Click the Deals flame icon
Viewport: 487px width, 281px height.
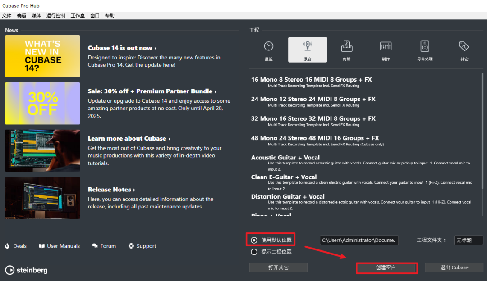7,246
